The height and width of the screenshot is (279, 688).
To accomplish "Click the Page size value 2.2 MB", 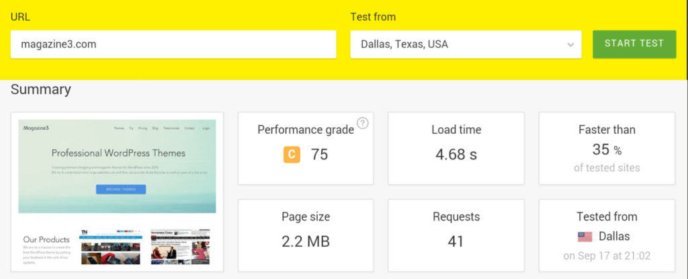I will tap(306, 241).
